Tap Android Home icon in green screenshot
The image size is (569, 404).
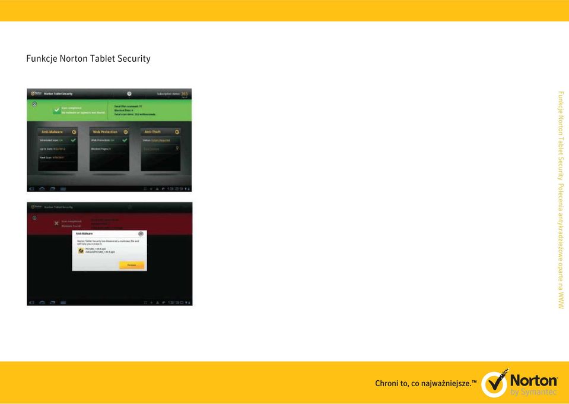point(42,188)
